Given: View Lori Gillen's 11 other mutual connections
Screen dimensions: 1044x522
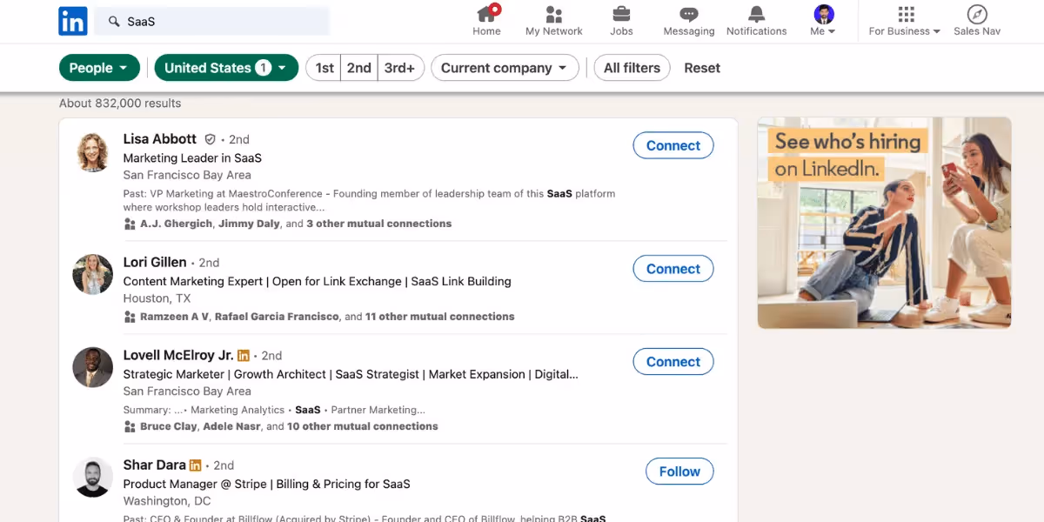Looking at the screenshot, I should pyautogui.click(x=440, y=317).
